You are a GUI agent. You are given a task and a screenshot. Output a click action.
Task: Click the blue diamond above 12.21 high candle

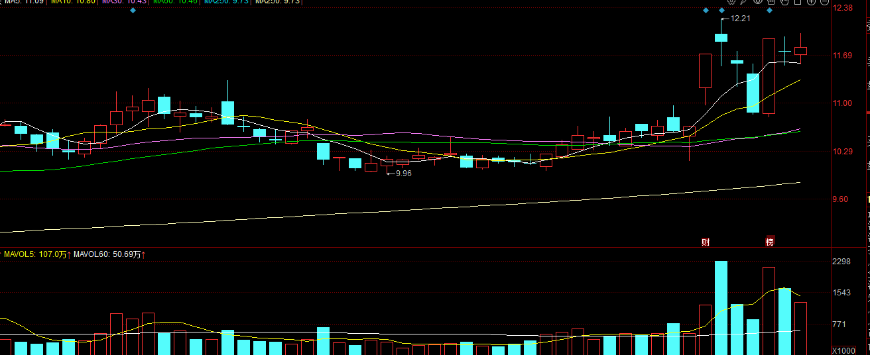(721, 11)
